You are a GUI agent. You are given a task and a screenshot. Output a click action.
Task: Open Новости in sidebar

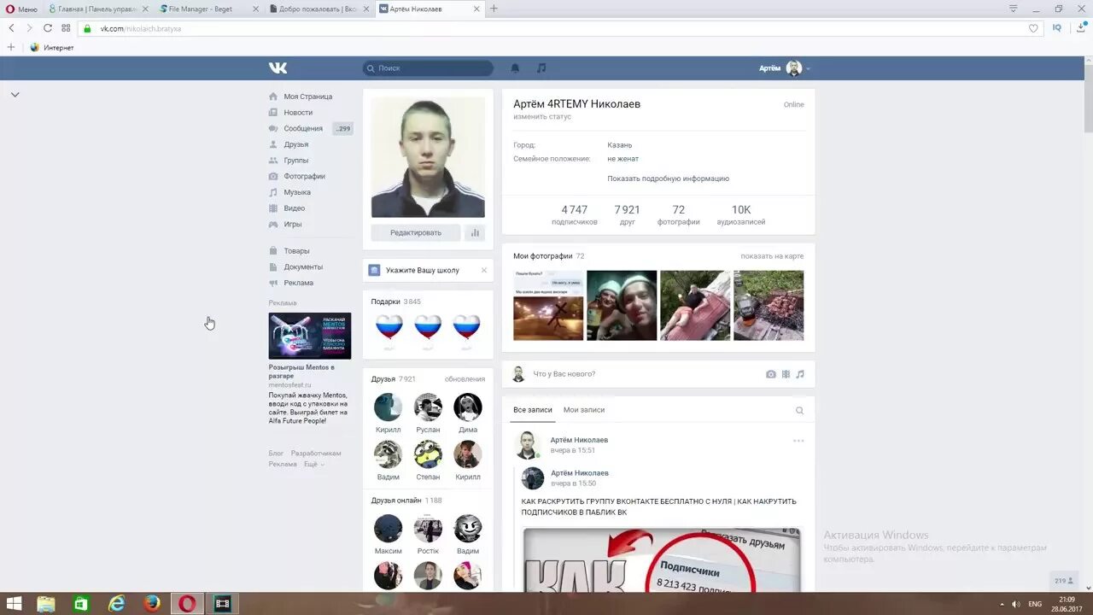click(x=299, y=113)
